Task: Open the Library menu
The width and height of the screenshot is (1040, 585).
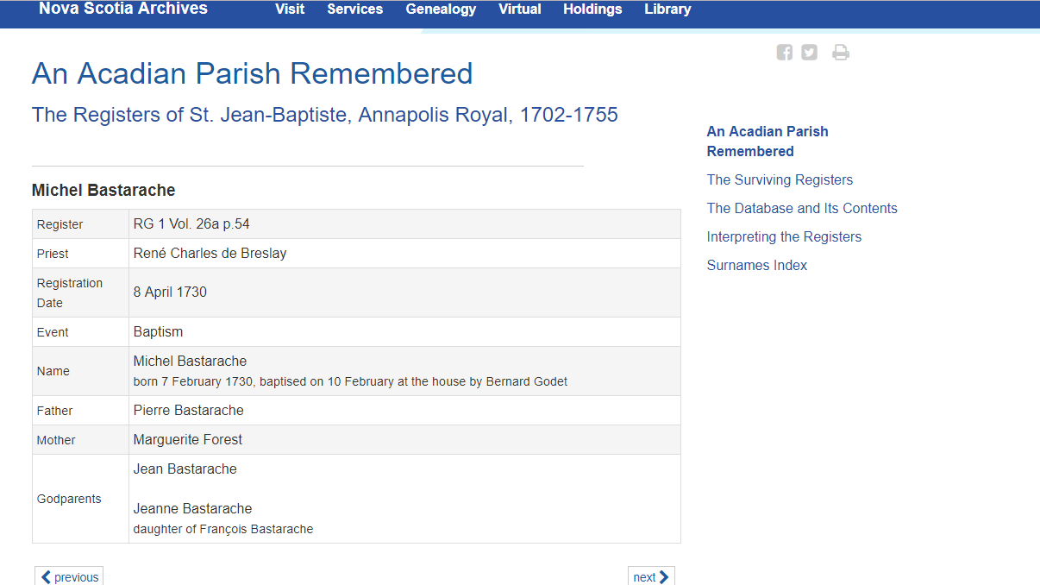Action: 667,9
